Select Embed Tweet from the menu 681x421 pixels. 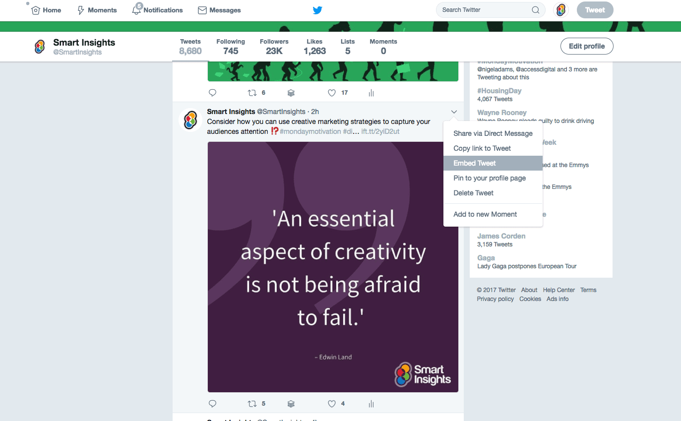coord(474,163)
